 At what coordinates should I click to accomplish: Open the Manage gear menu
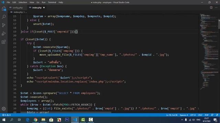coord(4,109)
